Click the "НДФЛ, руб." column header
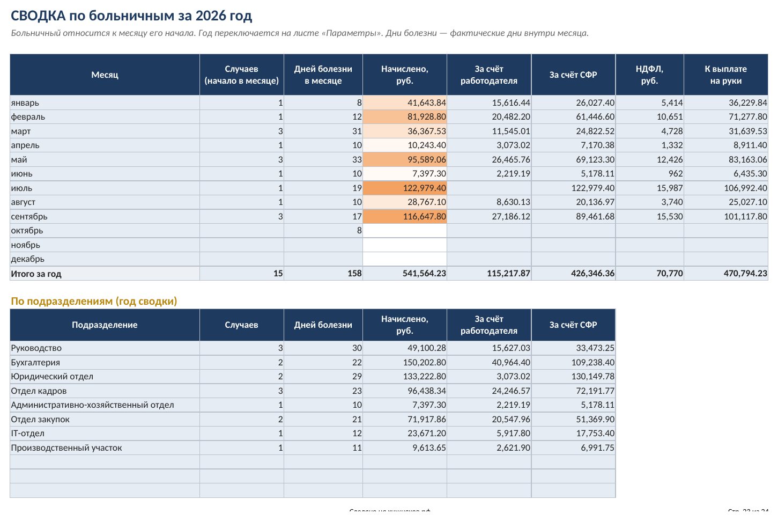778x521 pixels. click(649, 75)
